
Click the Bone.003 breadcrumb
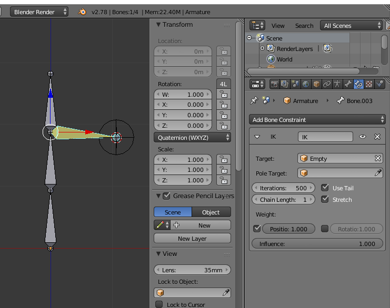tap(355, 101)
